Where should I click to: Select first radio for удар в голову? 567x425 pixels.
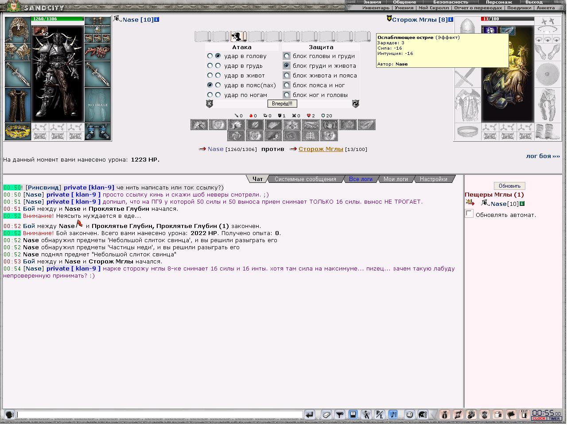coord(210,56)
